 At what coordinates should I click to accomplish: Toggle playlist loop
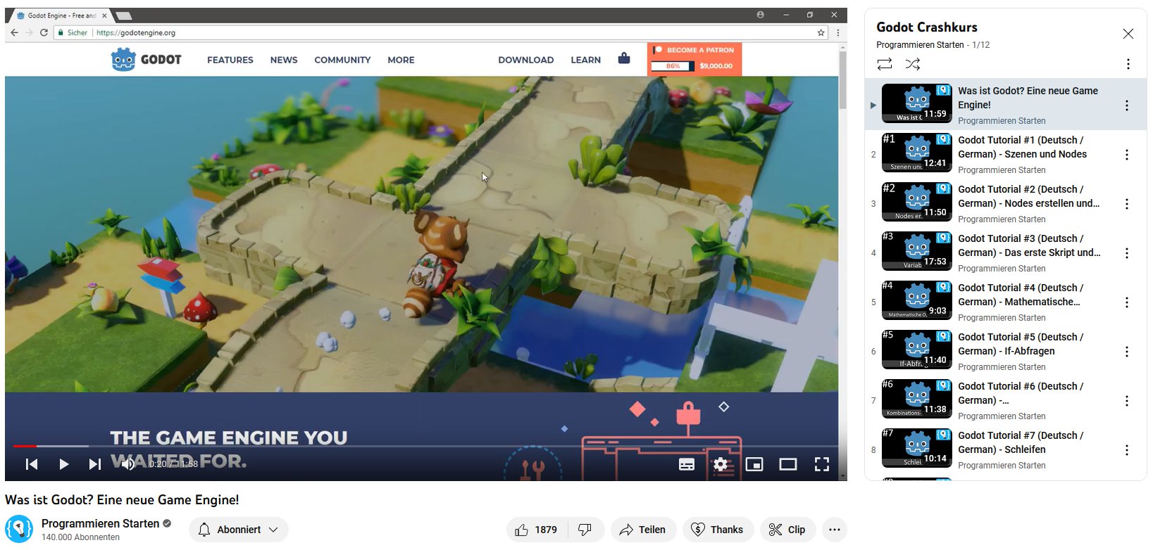(x=885, y=64)
